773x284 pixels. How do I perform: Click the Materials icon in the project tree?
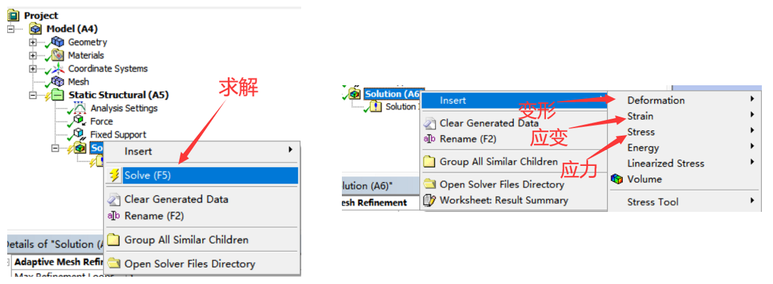point(57,56)
